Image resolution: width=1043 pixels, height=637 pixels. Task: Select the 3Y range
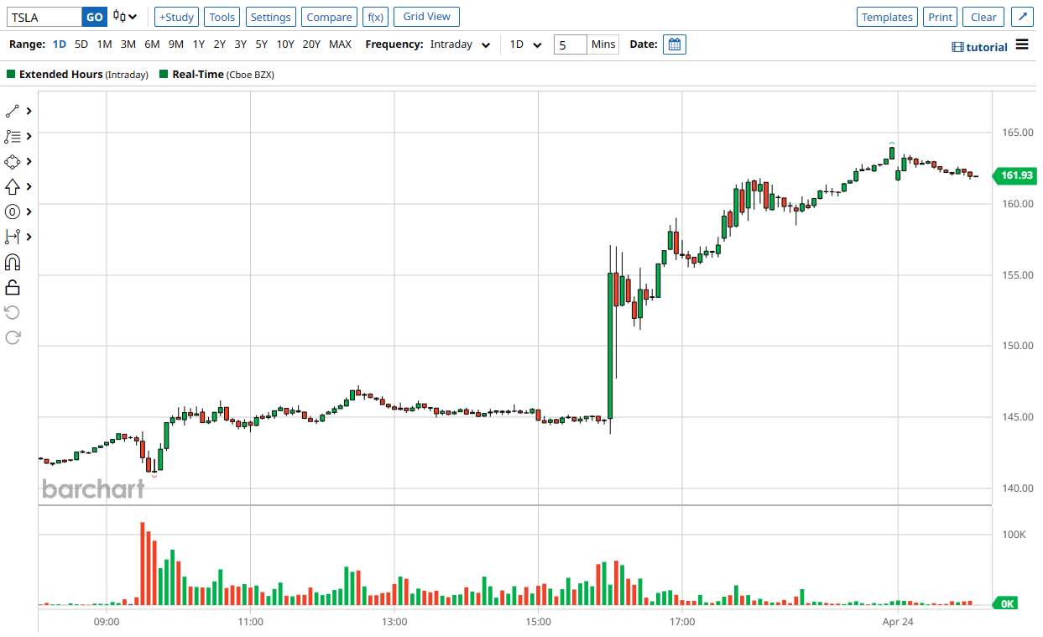coord(240,44)
